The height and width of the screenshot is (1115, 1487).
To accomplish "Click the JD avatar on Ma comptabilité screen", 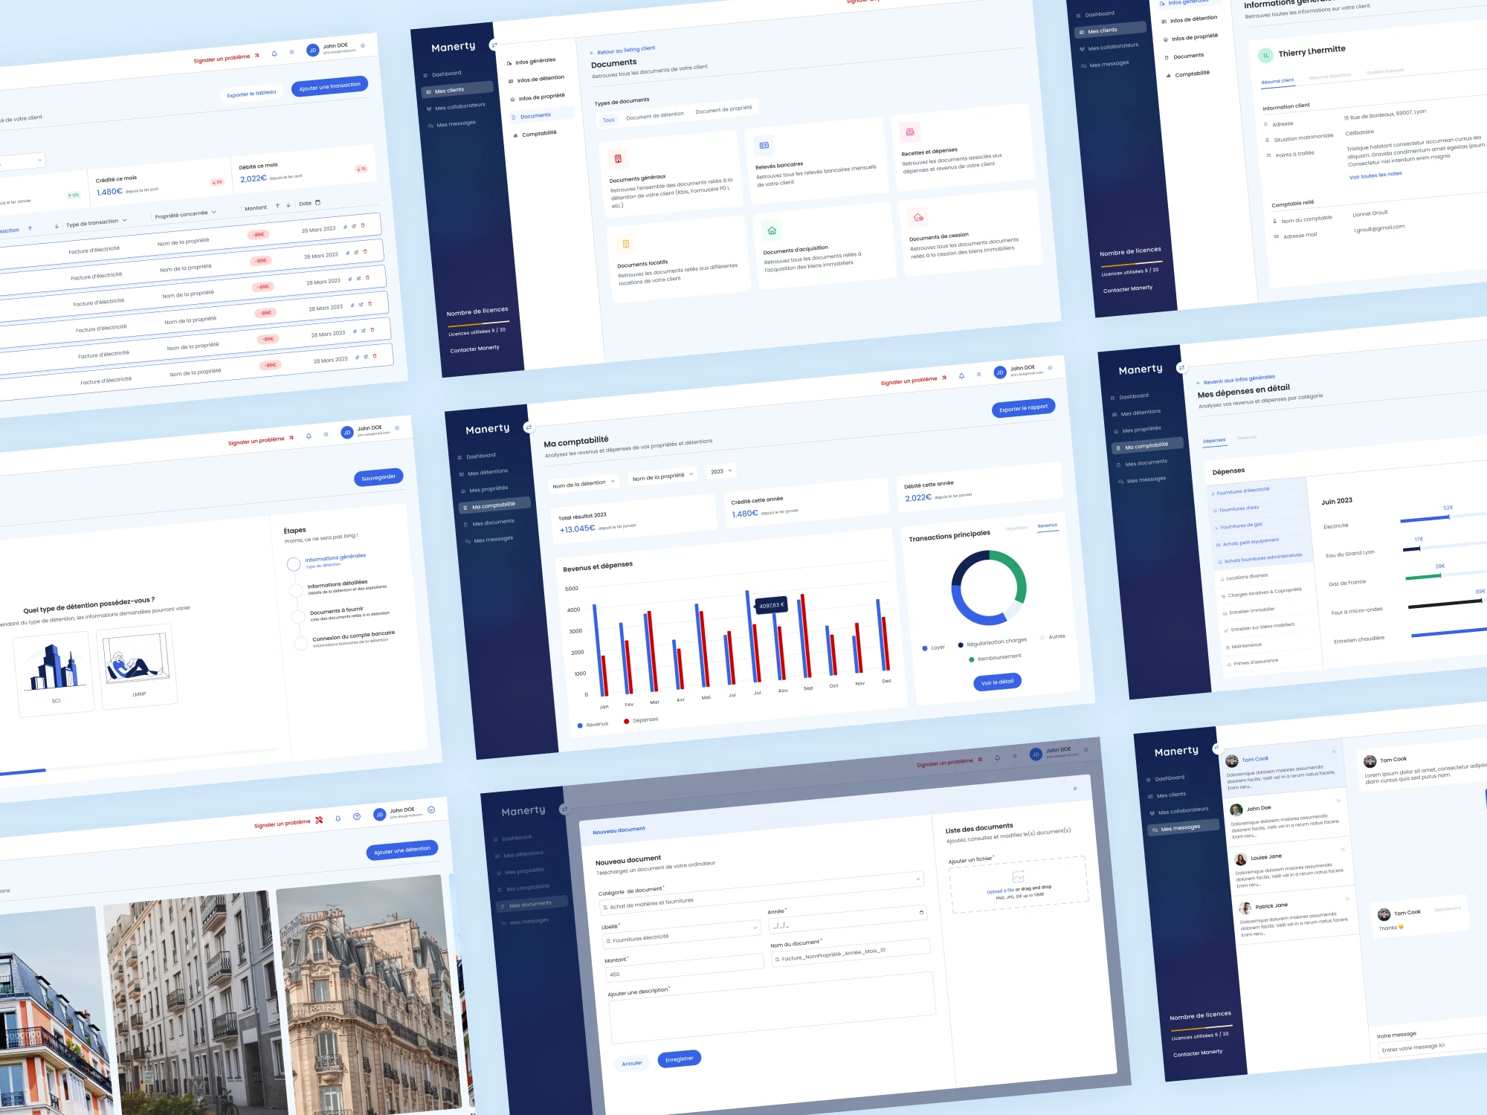I will [1000, 372].
